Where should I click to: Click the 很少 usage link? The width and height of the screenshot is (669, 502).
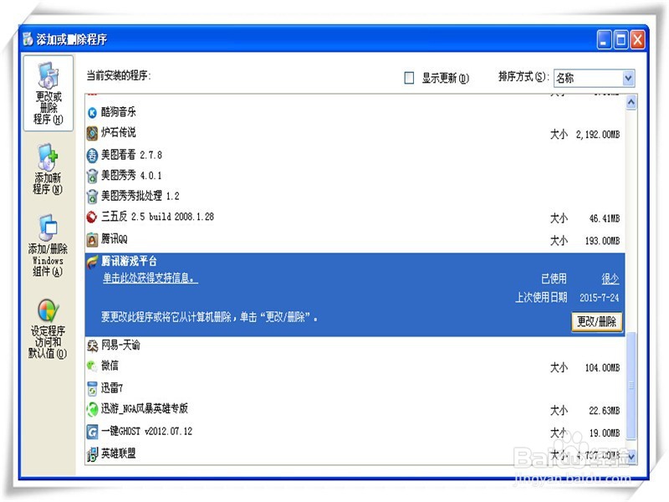coord(610,279)
